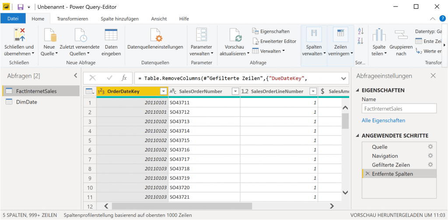Screen dimensions: 448x220
Task: Click the query Name input field
Action: coord(399,108)
